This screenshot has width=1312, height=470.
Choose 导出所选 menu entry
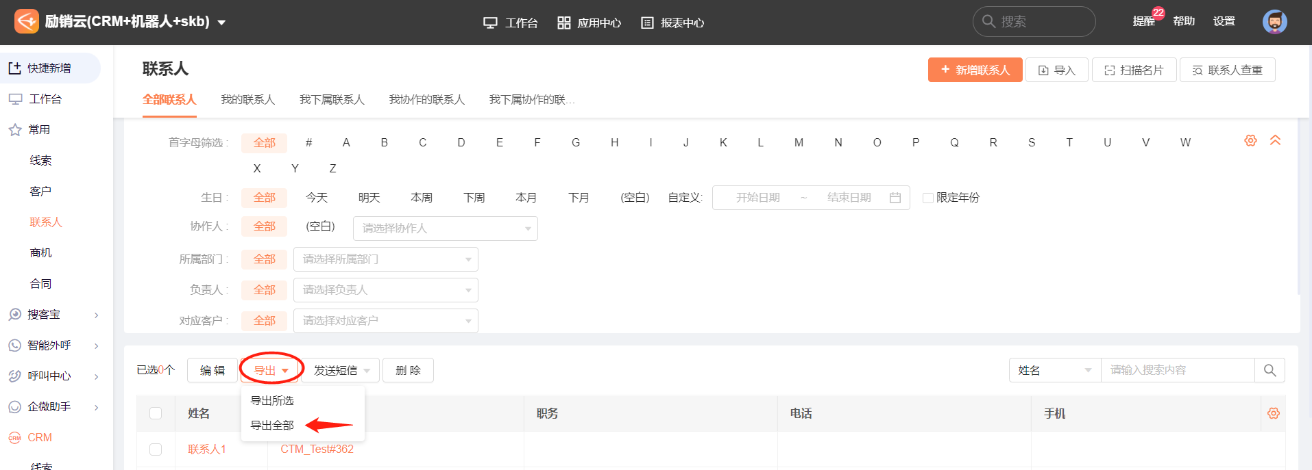(x=272, y=401)
